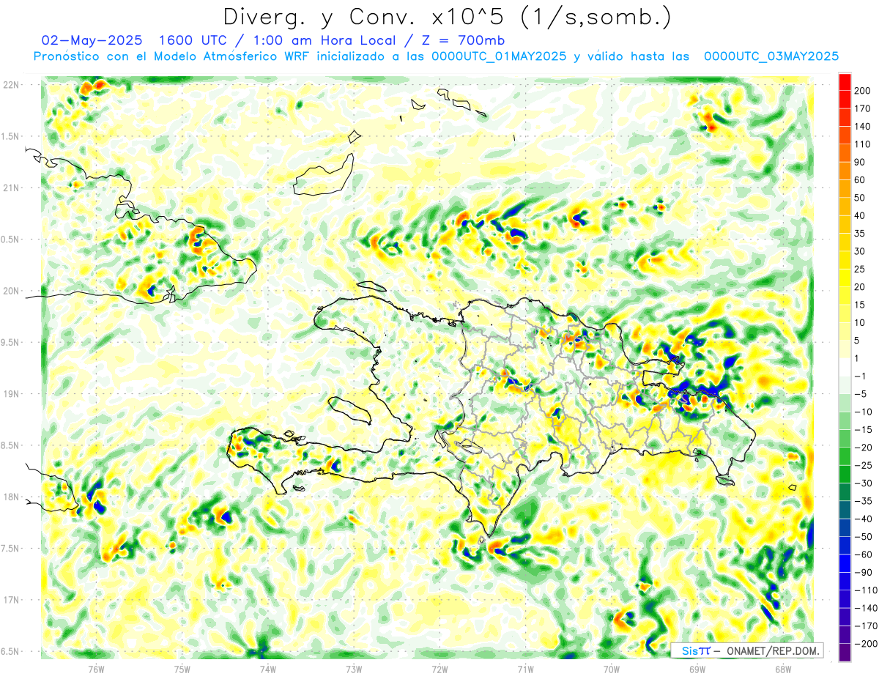
Task: Click the '18N' latitude label
Action: tap(12, 497)
